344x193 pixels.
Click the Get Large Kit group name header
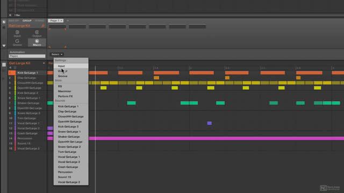[20, 63]
